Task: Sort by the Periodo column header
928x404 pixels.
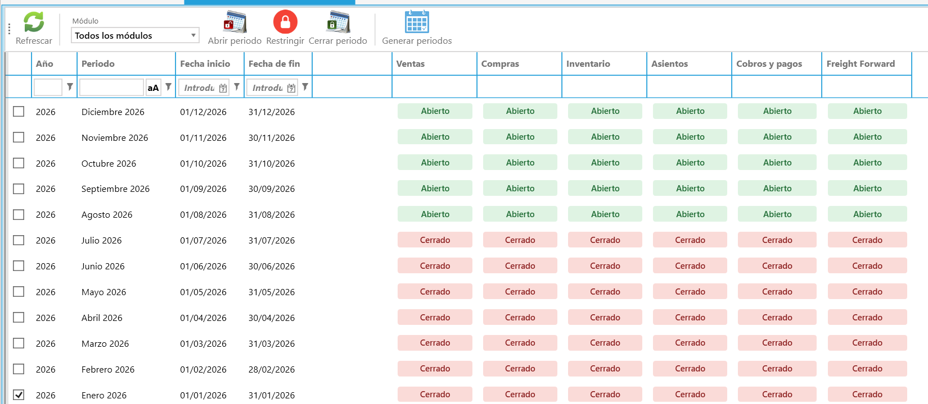Action: click(x=126, y=63)
